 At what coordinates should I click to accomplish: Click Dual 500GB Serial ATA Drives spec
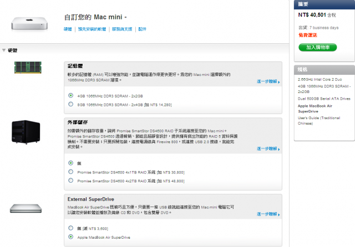[324, 99]
